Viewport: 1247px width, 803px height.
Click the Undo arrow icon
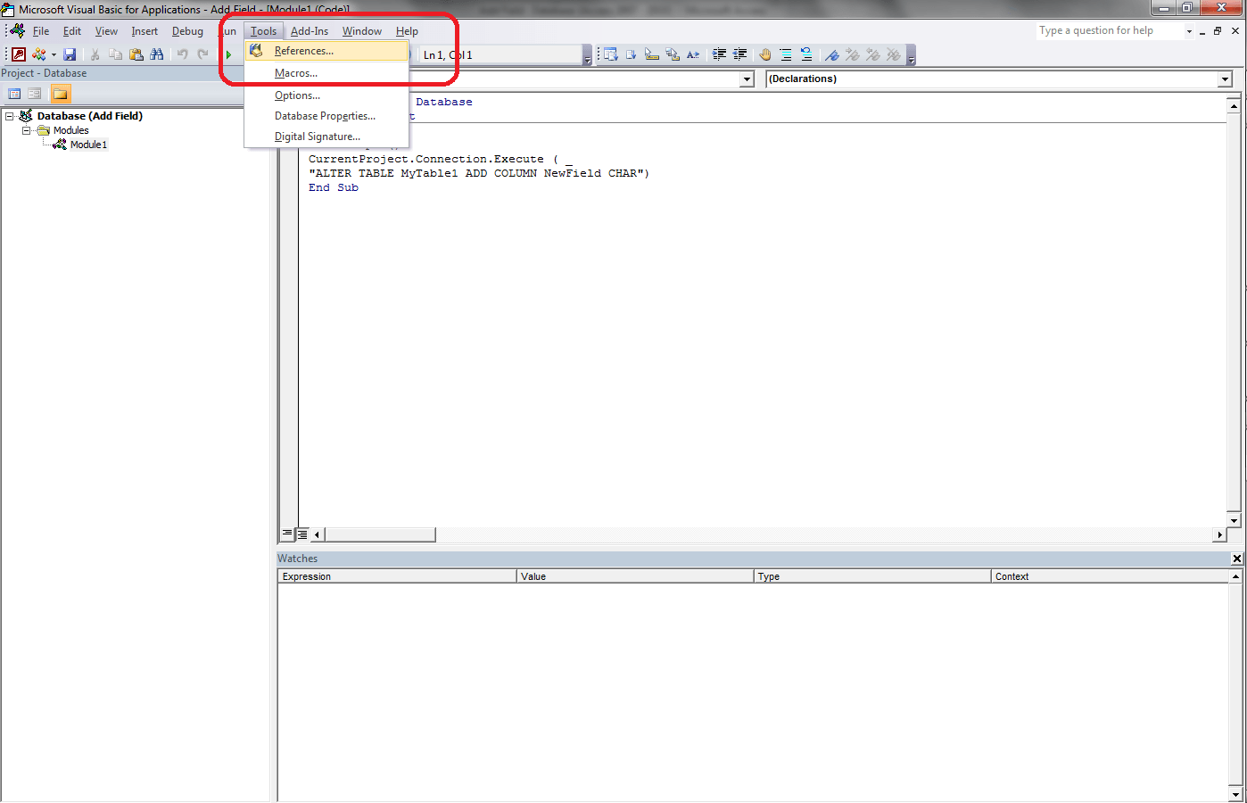coord(183,54)
